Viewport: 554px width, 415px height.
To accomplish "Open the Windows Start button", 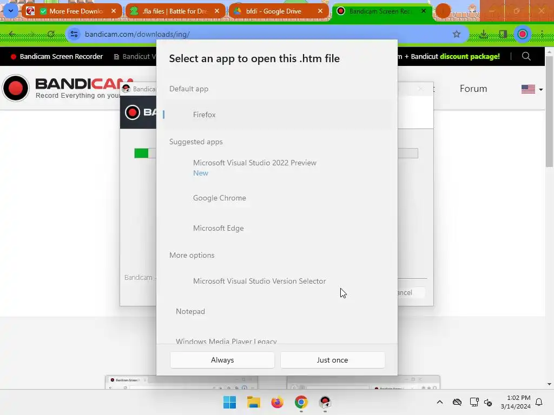I will point(229,402).
